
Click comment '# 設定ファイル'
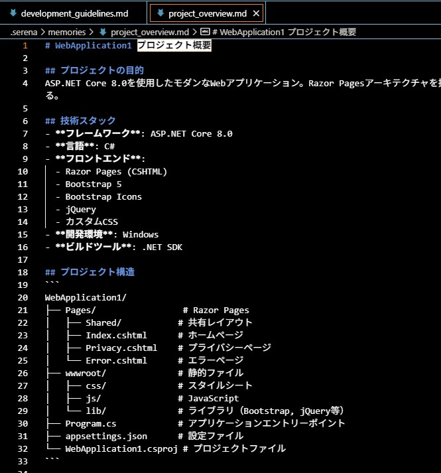210,437
